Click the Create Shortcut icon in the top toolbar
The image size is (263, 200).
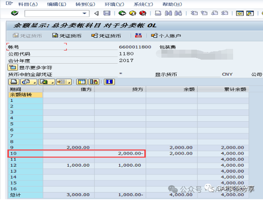coord(250,13)
